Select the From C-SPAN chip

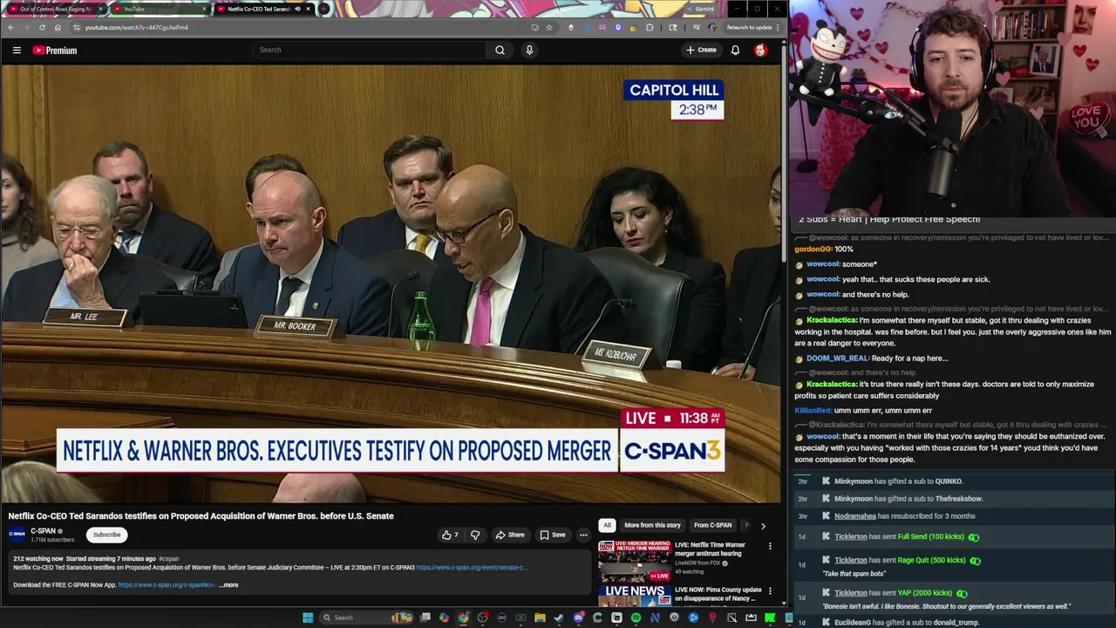(x=712, y=525)
